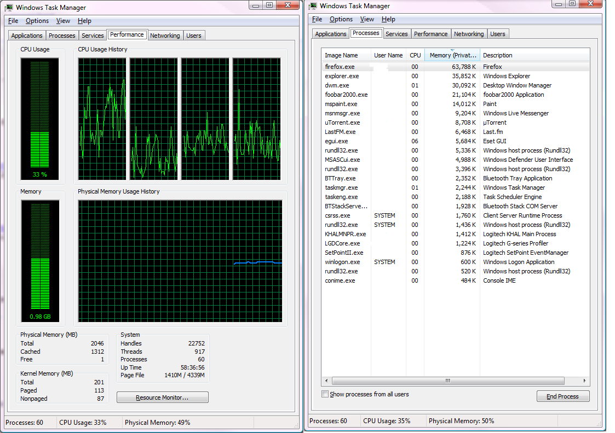This screenshot has width=615, height=433.
Task: Sort processes by the CPU column
Action: [x=415, y=55]
